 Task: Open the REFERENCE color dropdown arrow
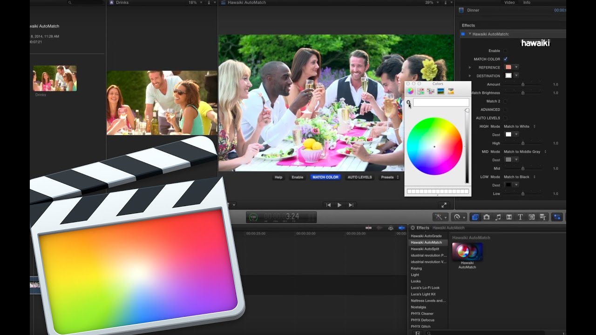tap(516, 67)
